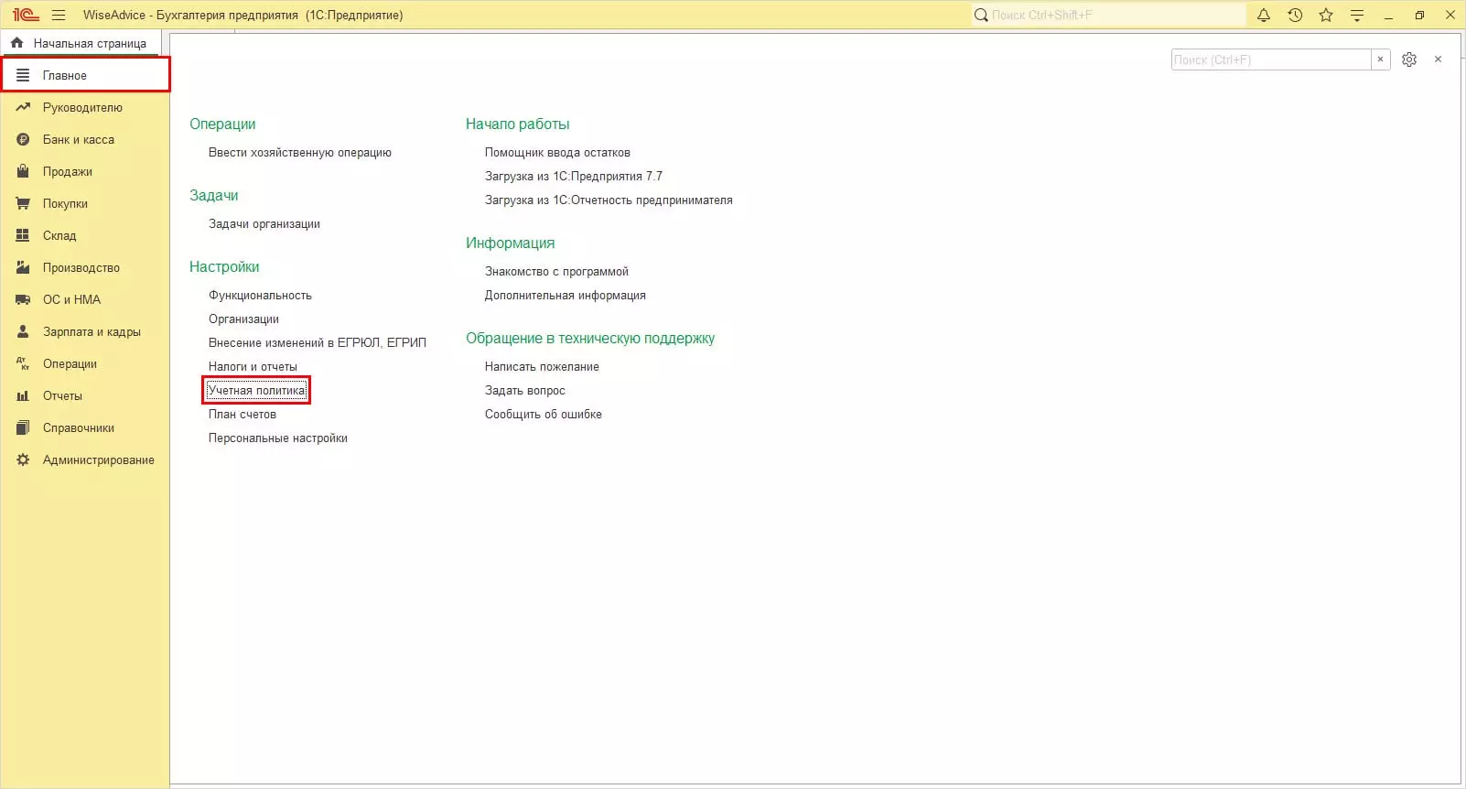Click the Руководителю chart icon
Screen dimensions: 1466x789
click(23, 107)
